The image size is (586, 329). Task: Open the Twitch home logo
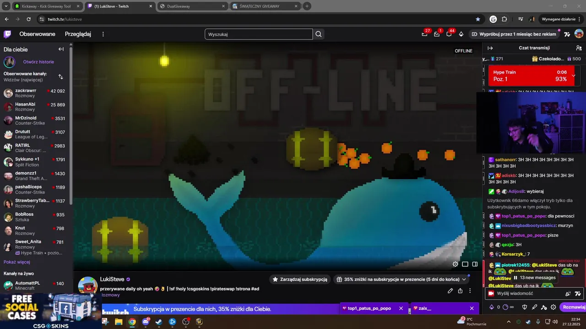[x=7, y=34]
